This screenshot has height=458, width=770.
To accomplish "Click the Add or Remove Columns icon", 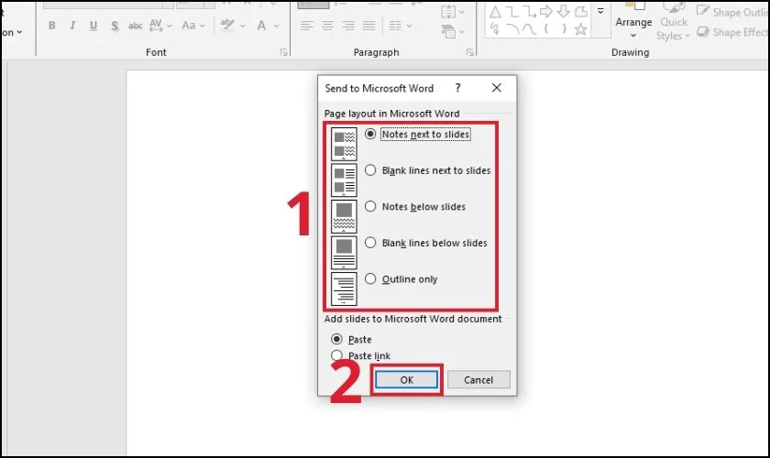I will pos(395,26).
